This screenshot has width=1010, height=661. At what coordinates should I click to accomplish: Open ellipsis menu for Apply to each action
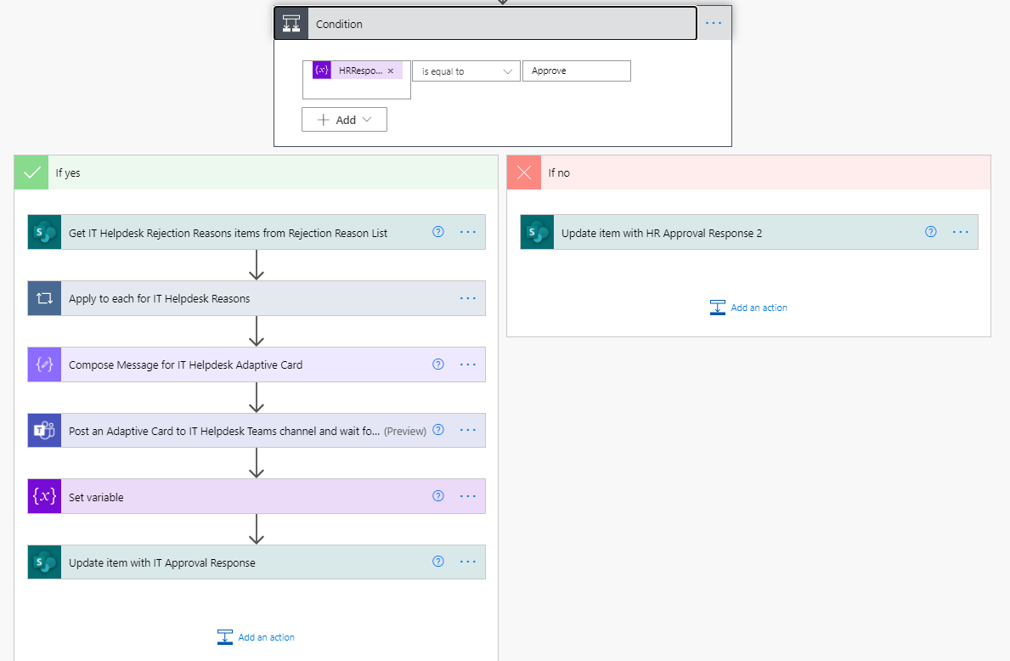pyautogui.click(x=468, y=298)
